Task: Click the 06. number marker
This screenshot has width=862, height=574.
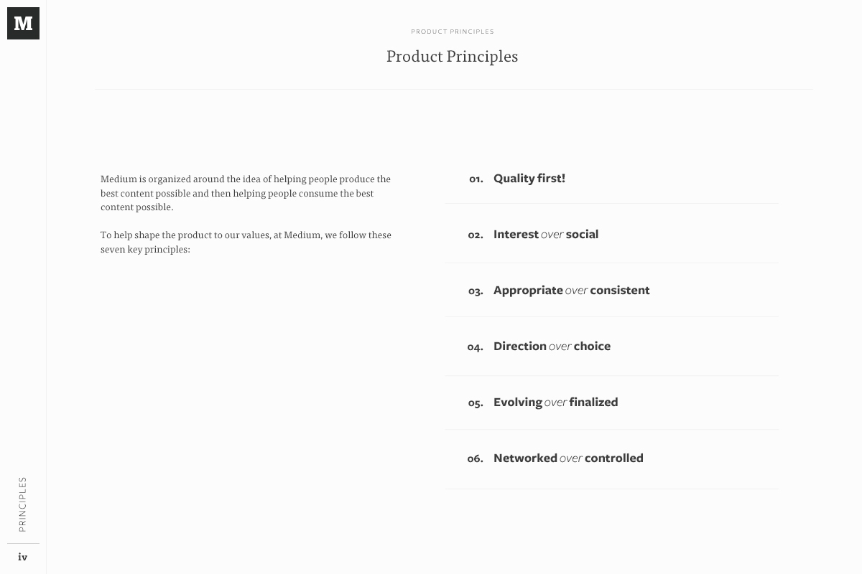Action: (x=475, y=459)
